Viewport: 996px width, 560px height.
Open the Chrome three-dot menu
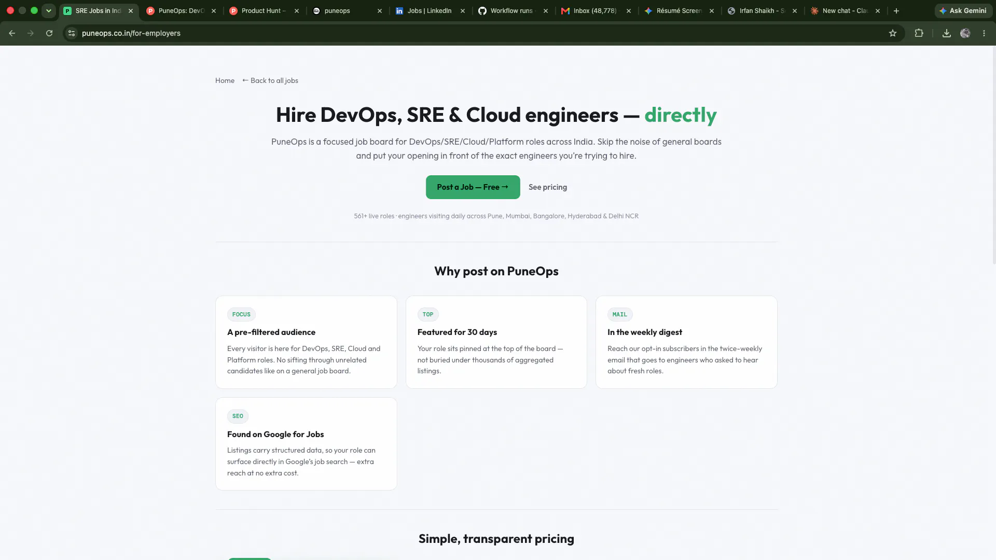984,33
